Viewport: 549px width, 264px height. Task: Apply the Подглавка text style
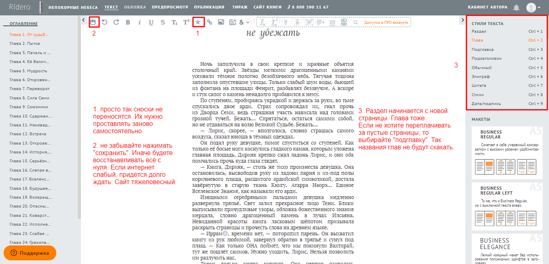coord(483,49)
